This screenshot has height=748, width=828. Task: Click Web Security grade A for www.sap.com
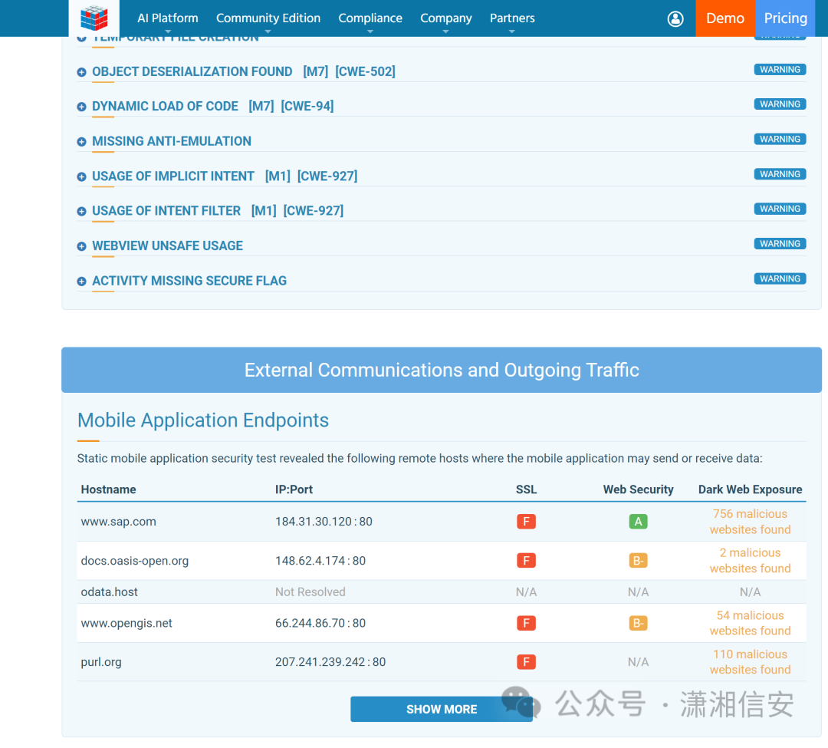click(638, 522)
